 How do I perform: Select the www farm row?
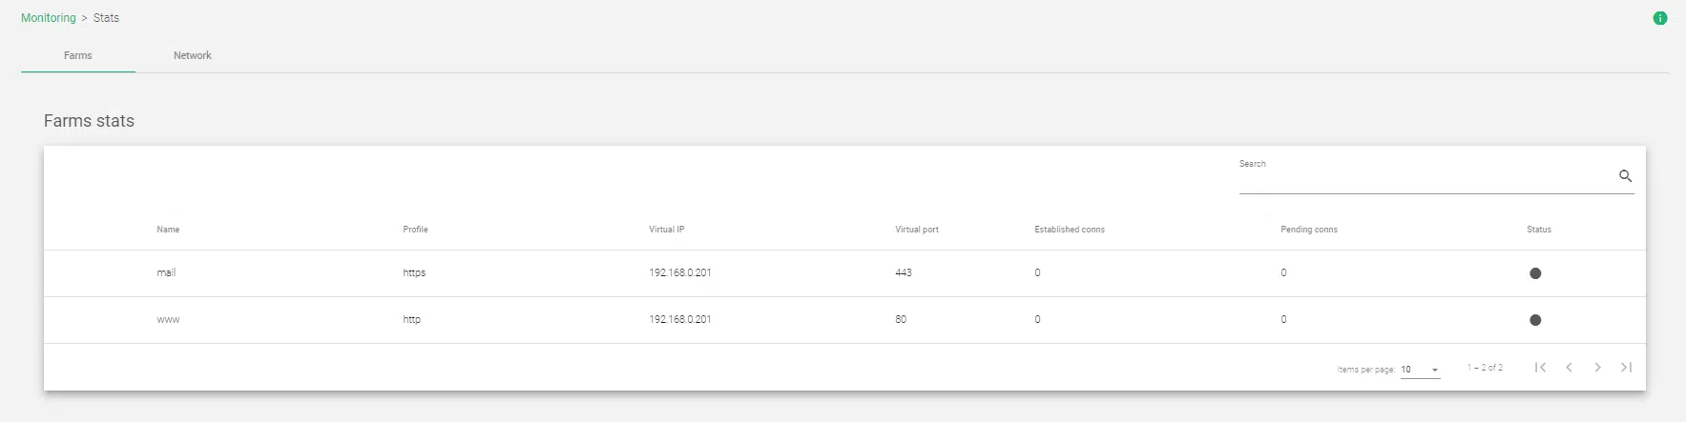[168, 320]
